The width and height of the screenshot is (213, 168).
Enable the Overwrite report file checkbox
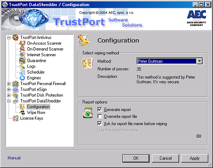100,117
